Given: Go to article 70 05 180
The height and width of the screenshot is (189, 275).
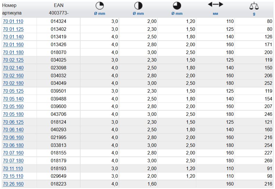Looking at the screenshot, I should click(x=13, y=114).
